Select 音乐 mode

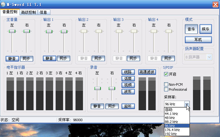coord(191,29)
